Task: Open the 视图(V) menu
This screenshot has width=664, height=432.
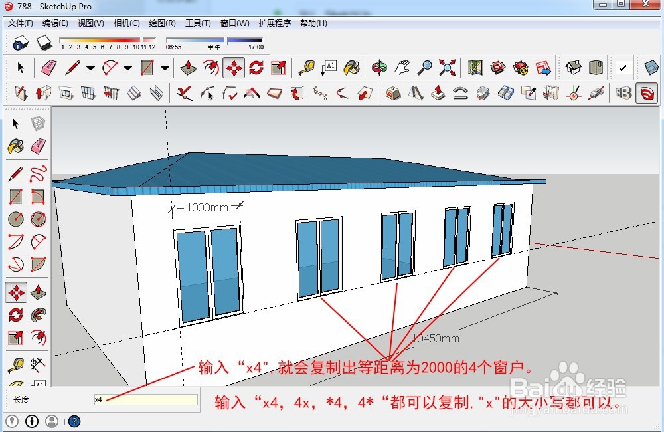Action: [90, 23]
